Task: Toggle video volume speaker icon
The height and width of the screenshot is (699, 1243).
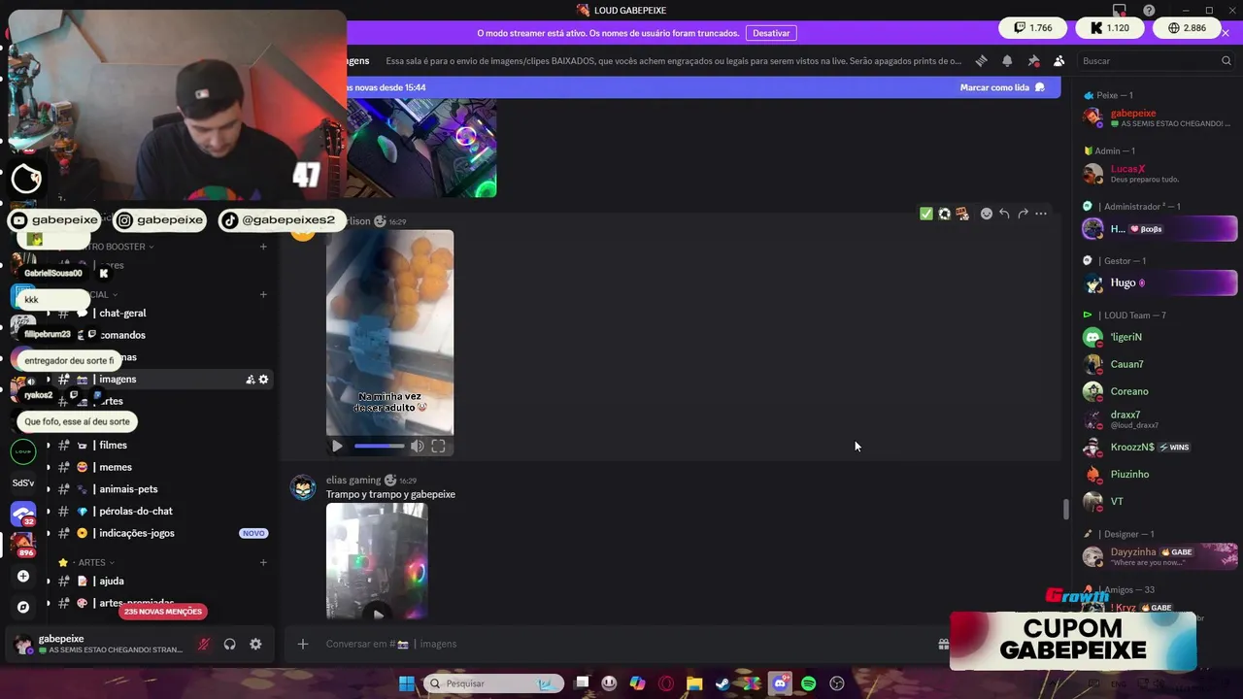Action: click(417, 446)
